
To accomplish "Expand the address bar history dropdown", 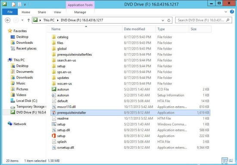I will coord(163,20).
